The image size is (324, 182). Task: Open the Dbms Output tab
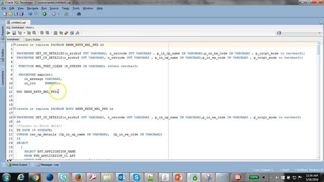click(18, 165)
